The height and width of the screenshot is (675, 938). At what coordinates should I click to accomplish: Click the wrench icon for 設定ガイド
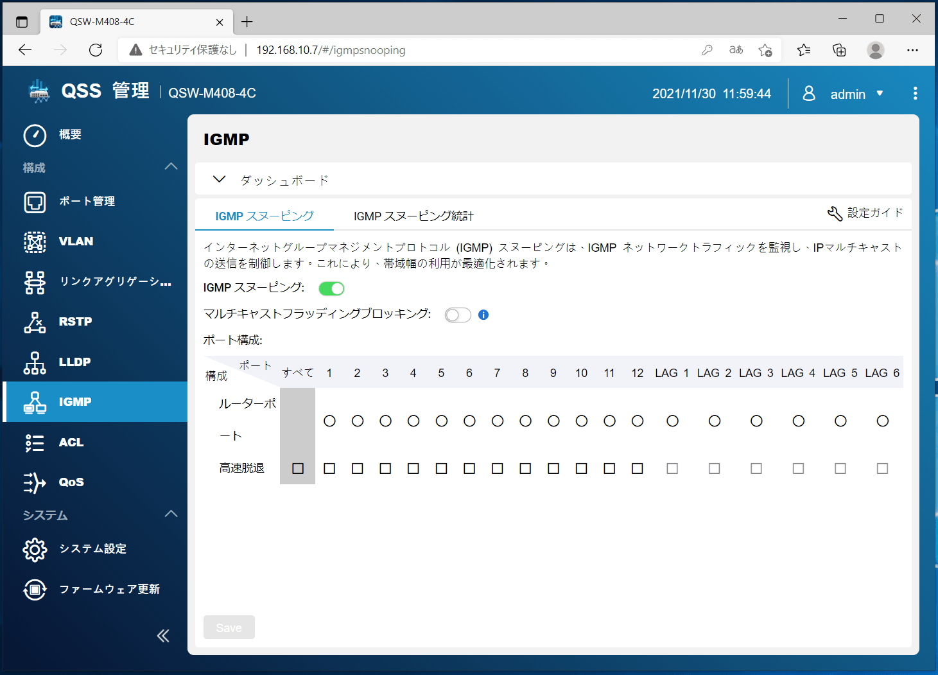[835, 213]
